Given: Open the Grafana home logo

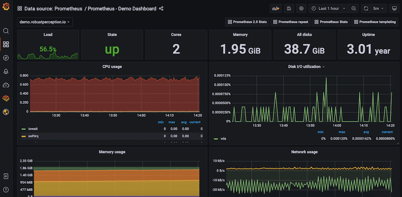Looking at the screenshot, I should tap(6, 7).
